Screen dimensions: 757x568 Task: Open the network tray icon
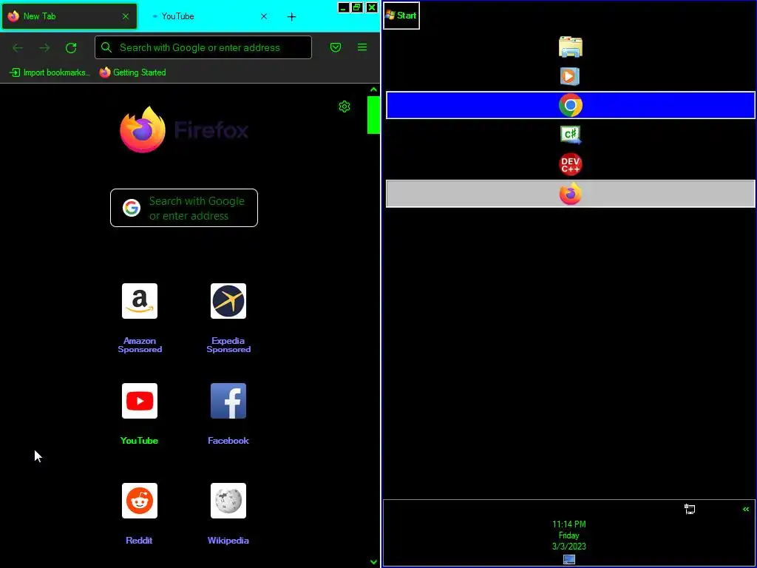coord(690,509)
